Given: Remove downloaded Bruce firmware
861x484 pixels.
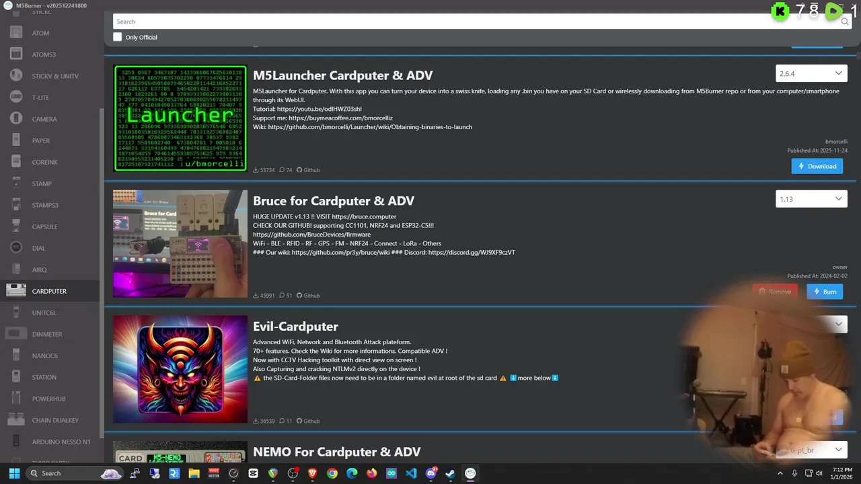Looking at the screenshot, I should 775,292.
